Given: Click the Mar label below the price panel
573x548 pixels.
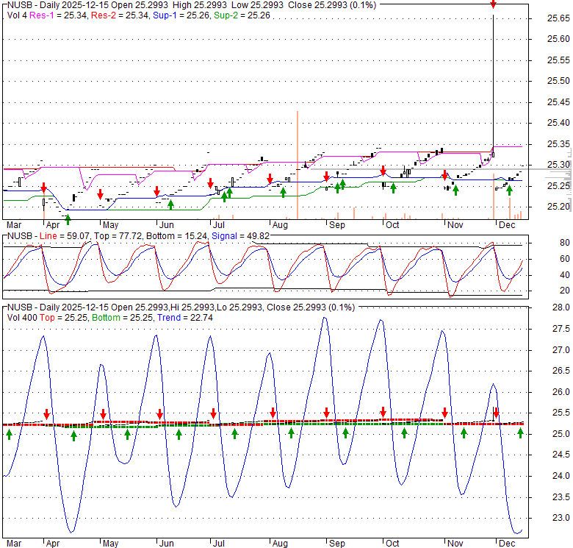Looking at the screenshot, I should click(14, 224).
